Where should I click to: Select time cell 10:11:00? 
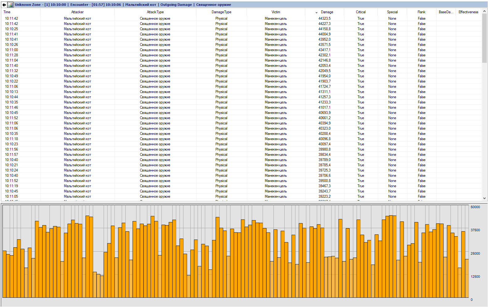coord(11,50)
